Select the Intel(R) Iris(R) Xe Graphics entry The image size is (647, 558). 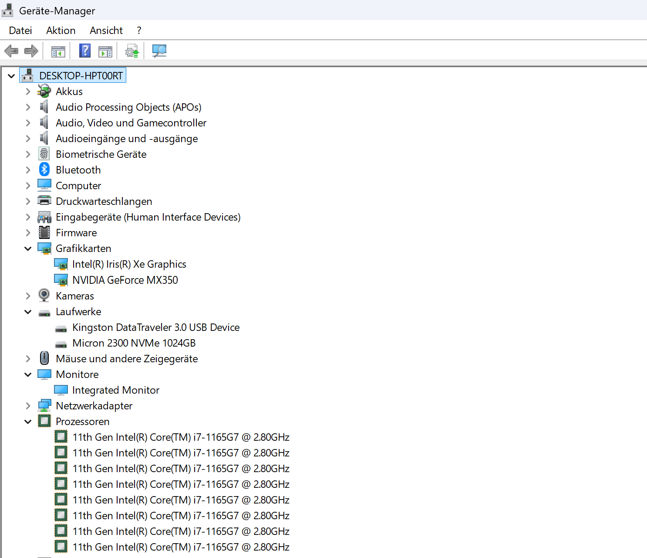coord(129,264)
